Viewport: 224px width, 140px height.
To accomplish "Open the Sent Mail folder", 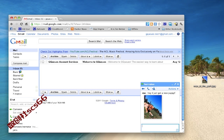I will [18, 79].
